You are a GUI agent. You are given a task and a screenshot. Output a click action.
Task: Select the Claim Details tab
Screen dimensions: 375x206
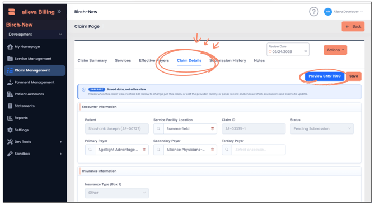click(x=189, y=60)
